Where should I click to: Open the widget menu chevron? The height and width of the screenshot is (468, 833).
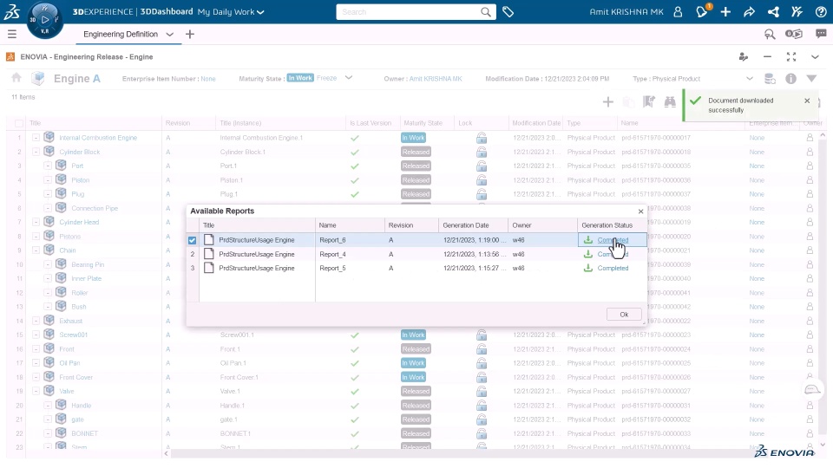(815, 57)
